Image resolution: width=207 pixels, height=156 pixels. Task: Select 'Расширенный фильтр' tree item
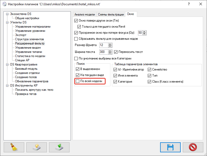click(x=30, y=43)
